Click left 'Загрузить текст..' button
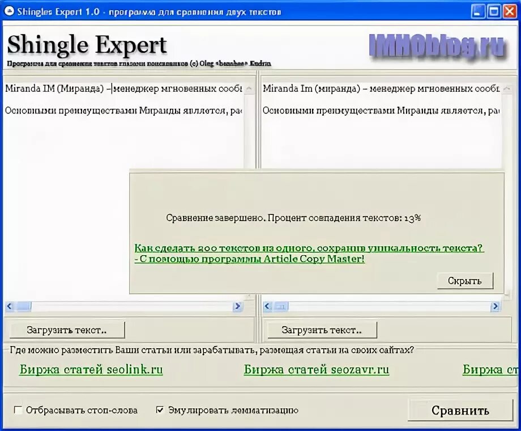This screenshot has height=431, width=521. (x=67, y=330)
